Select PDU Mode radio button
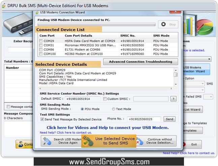 (82, 109)
